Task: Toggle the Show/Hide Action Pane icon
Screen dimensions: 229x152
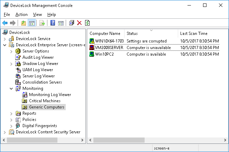Action: click(61, 23)
